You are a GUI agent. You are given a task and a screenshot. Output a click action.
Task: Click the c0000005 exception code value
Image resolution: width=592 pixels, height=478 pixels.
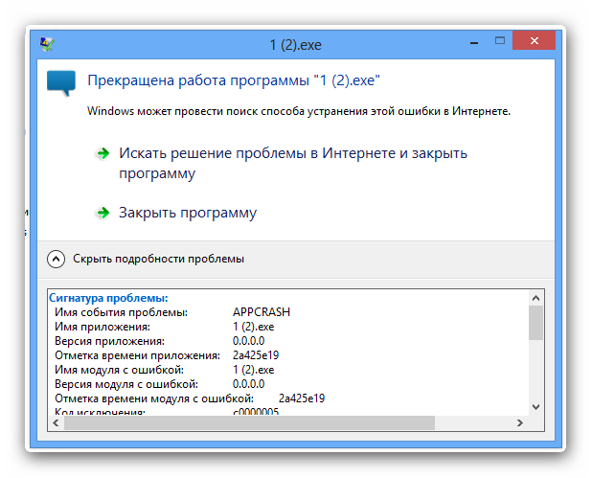(256, 412)
